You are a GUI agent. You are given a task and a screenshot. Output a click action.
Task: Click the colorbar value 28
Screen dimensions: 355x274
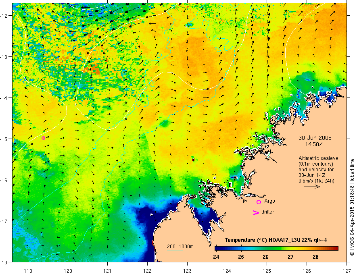315,257
